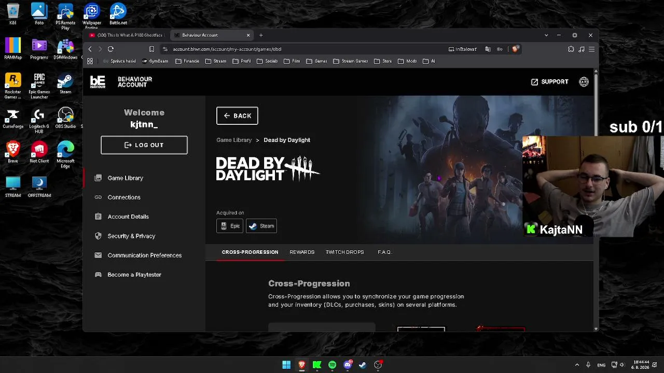The height and width of the screenshot is (373, 664).
Task: Select the Behaviour Account browser tab
Action: coord(212,35)
